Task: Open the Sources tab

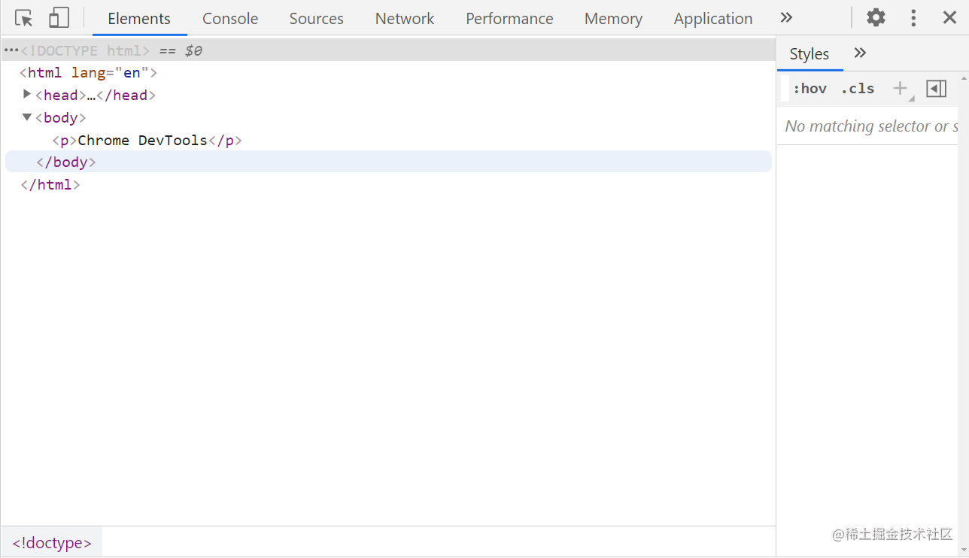Action: point(316,19)
